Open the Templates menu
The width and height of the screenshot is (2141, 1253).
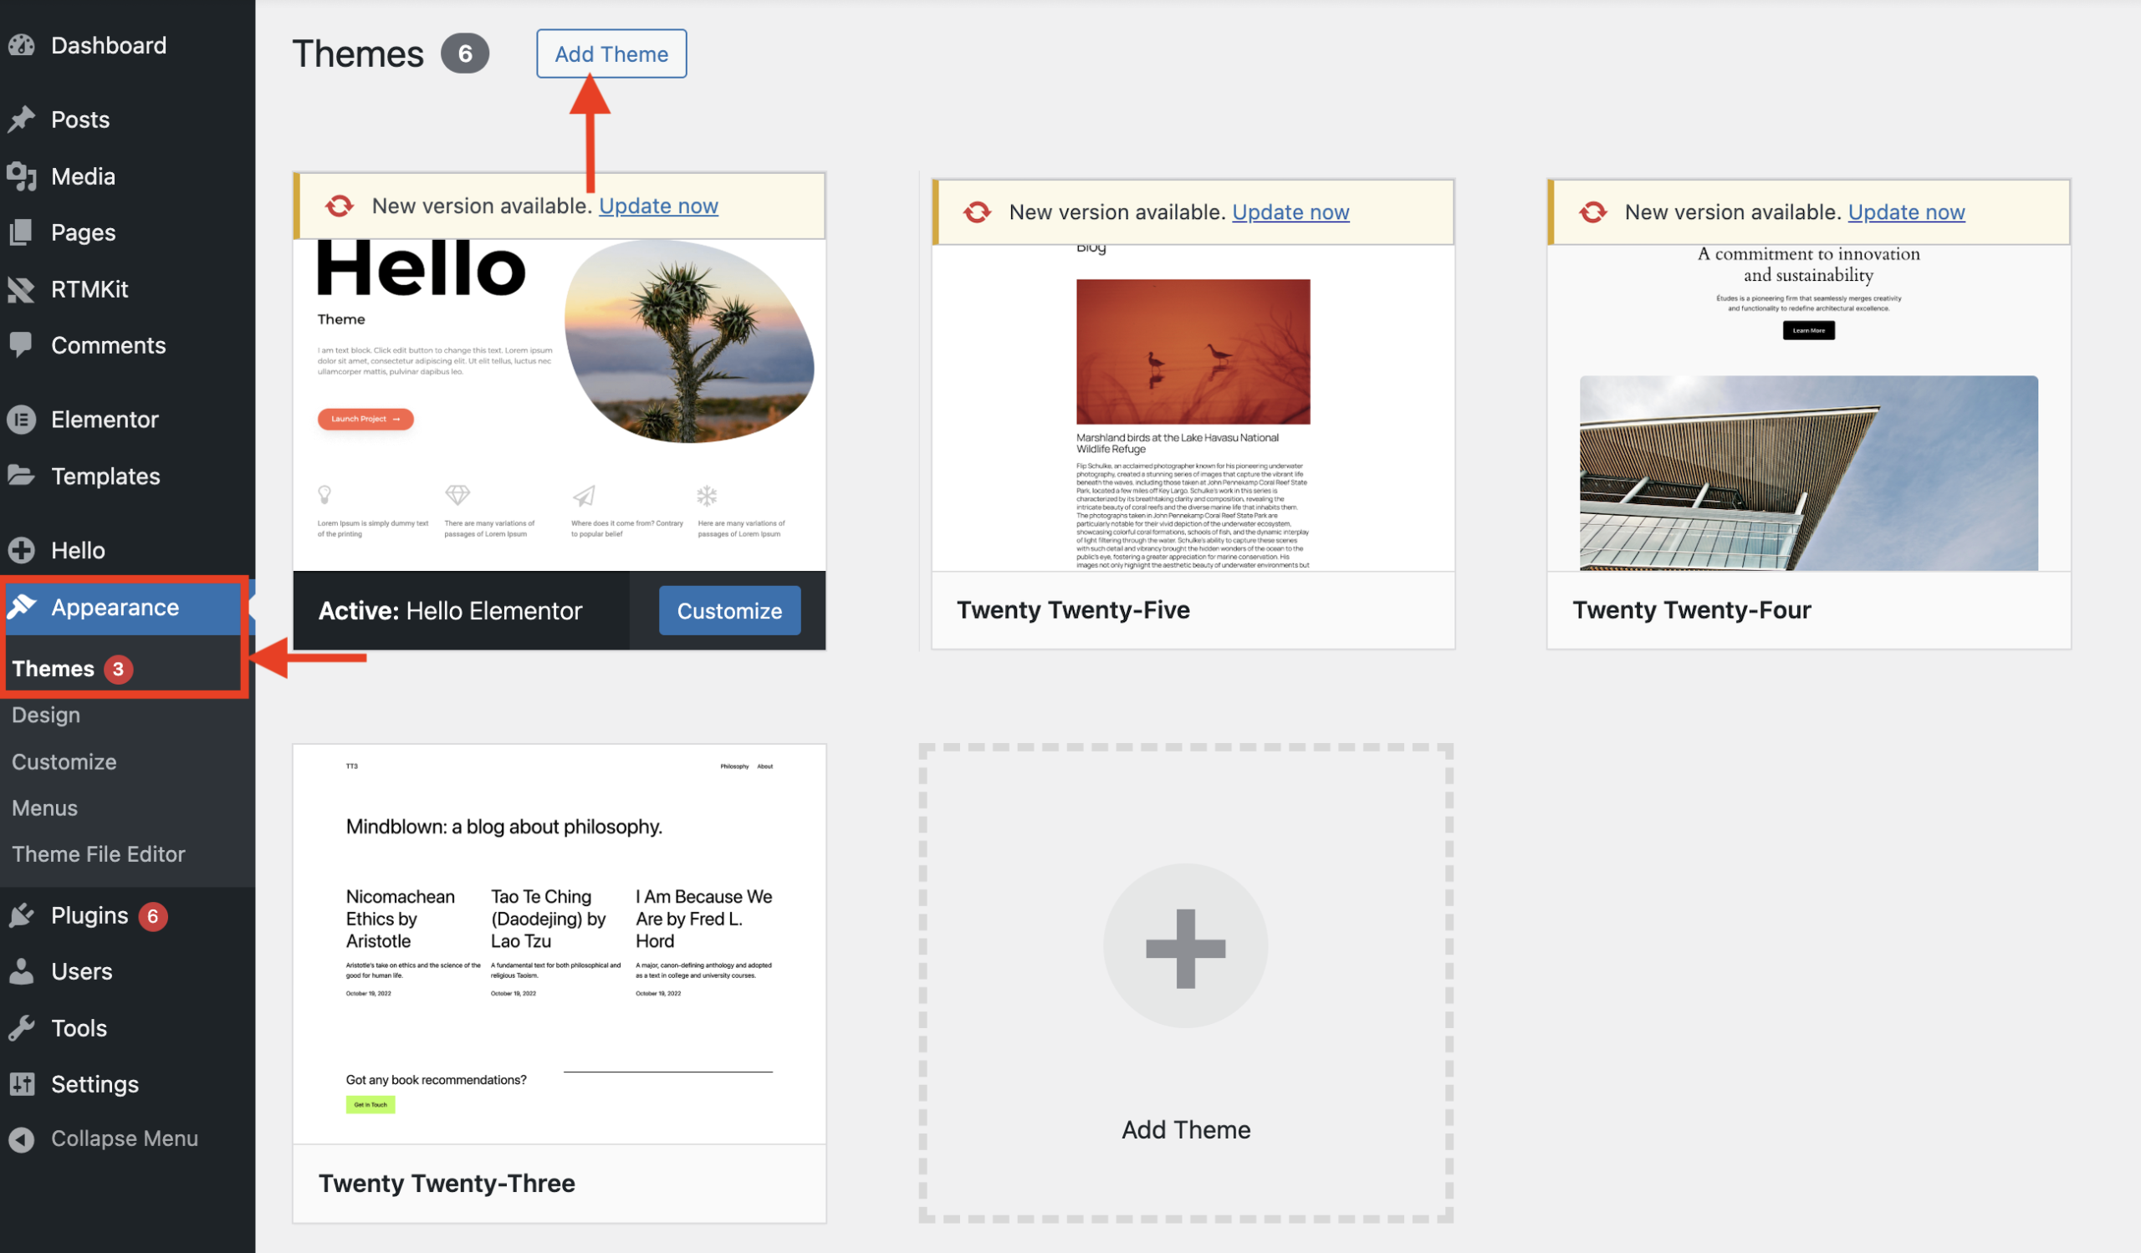click(x=105, y=476)
